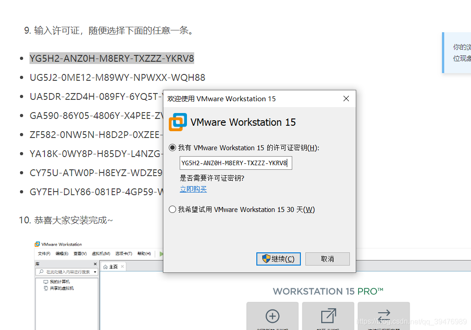Select the 30-day trial radio option
Viewport: 471px width, 330px height.
point(172,209)
